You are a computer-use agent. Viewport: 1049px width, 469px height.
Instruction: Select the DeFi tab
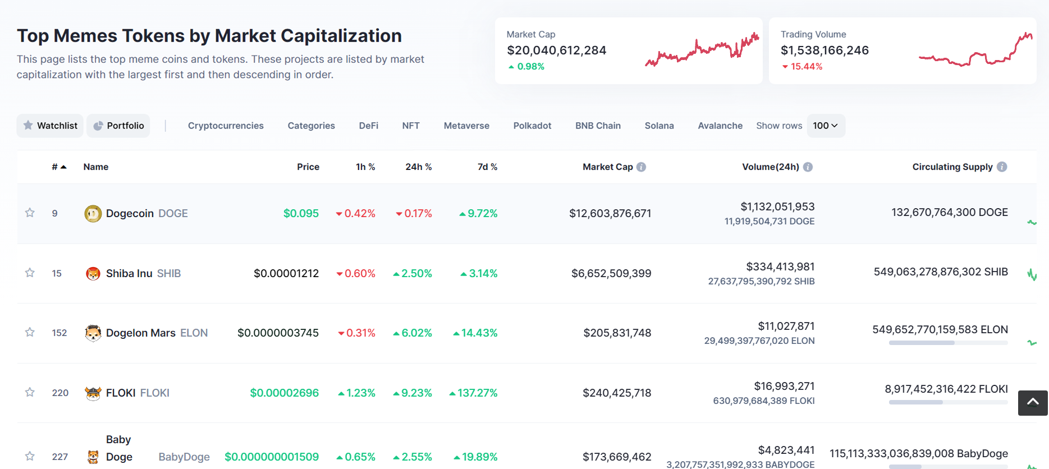[369, 126]
